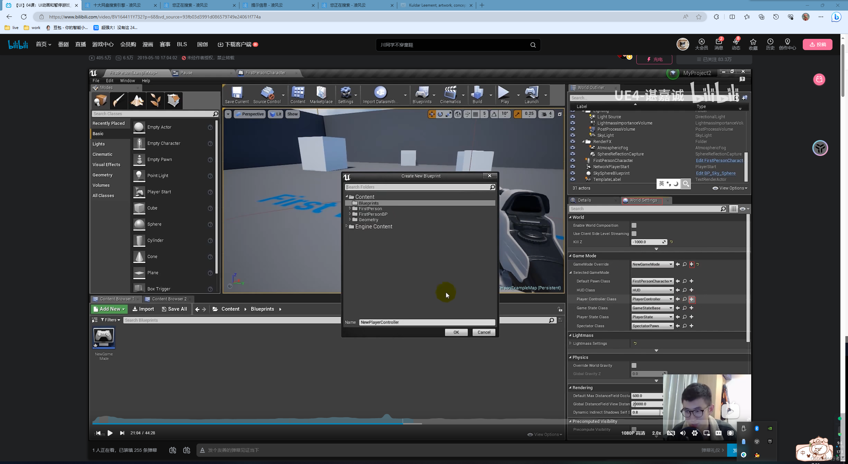Click the Import button in Content Browser

(x=143, y=309)
